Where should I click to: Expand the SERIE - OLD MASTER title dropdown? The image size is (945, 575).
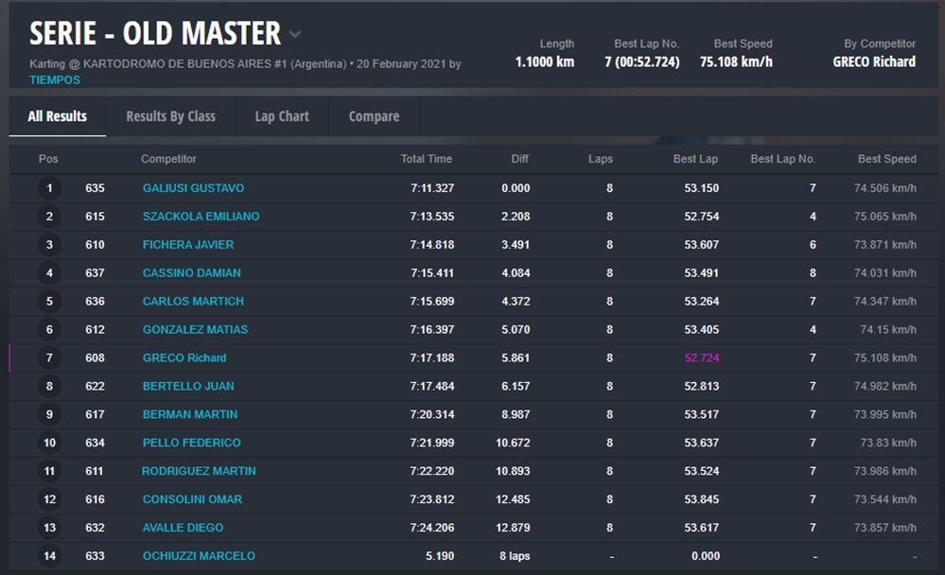[x=295, y=35]
